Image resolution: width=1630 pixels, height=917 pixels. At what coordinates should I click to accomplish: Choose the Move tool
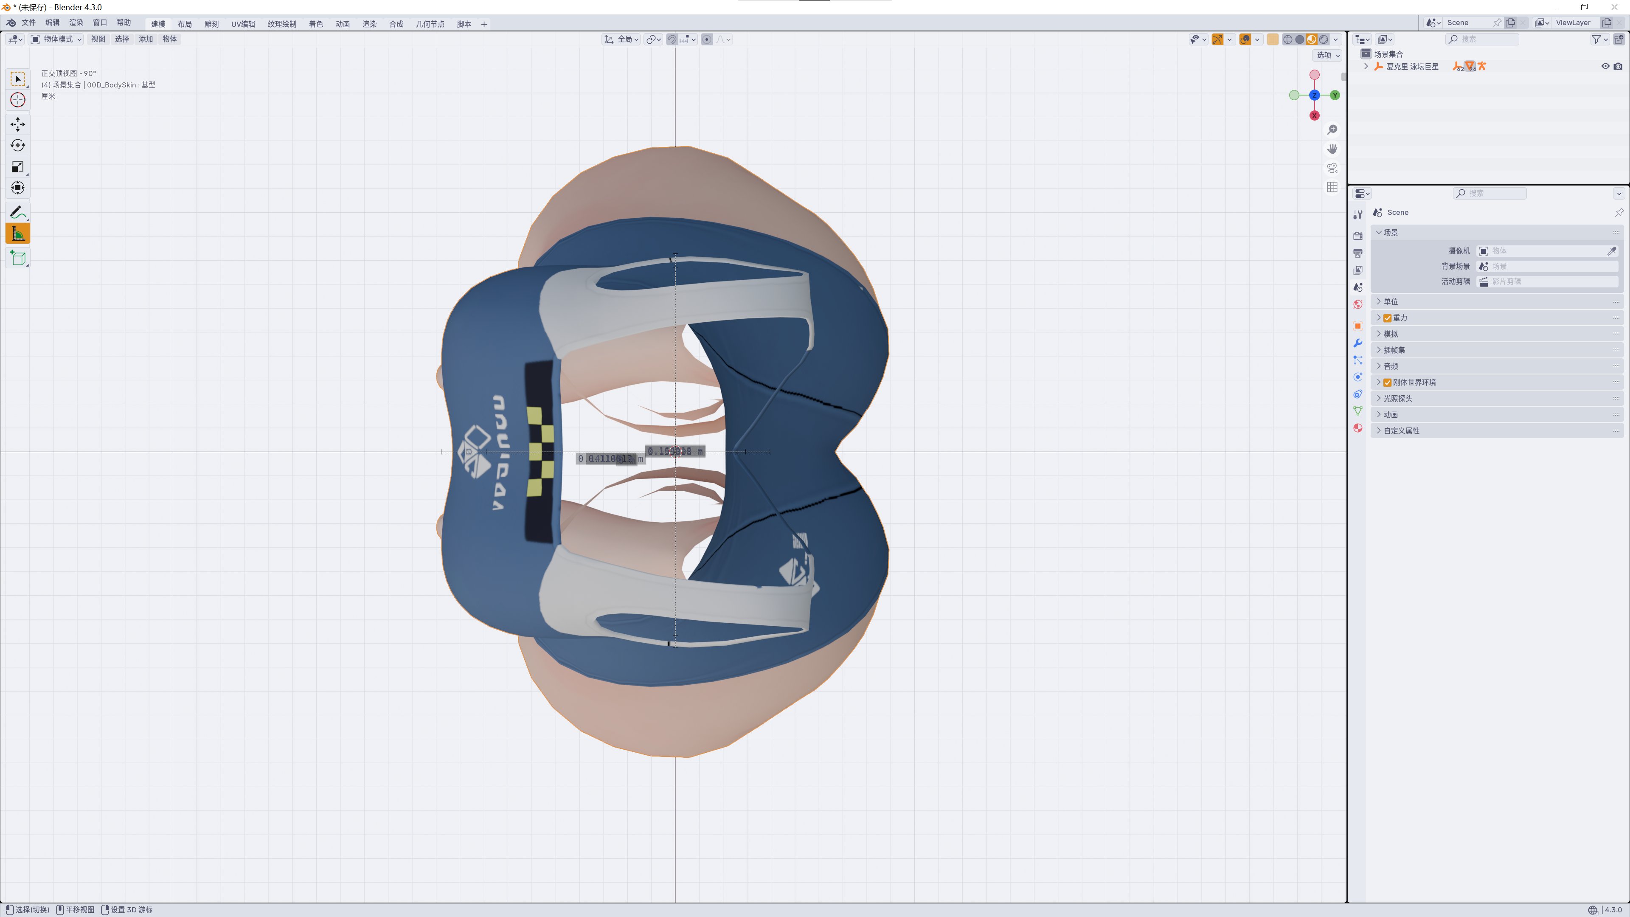click(x=18, y=124)
